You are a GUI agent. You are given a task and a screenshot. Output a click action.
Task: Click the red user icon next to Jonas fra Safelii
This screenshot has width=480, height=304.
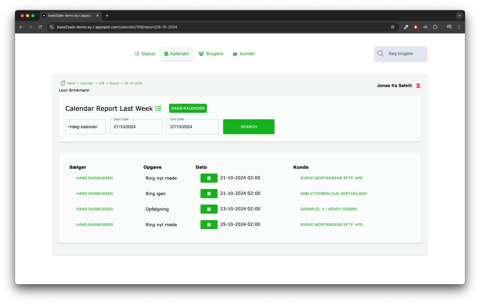click(x=418, y=86)
